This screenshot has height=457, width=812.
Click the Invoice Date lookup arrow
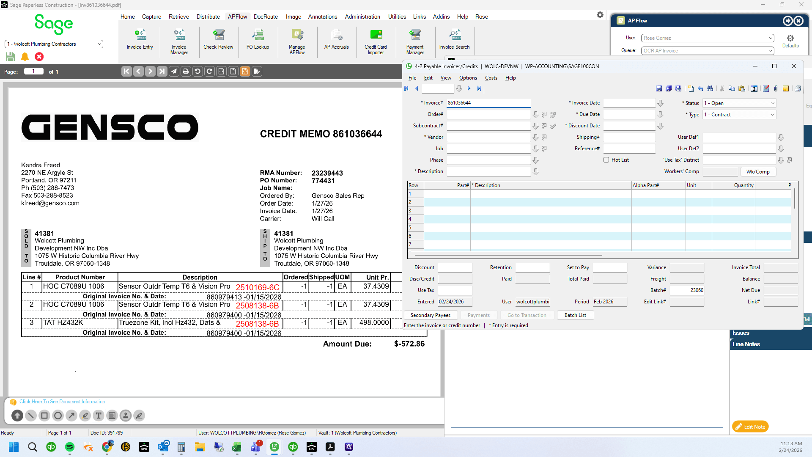(660, 103)
